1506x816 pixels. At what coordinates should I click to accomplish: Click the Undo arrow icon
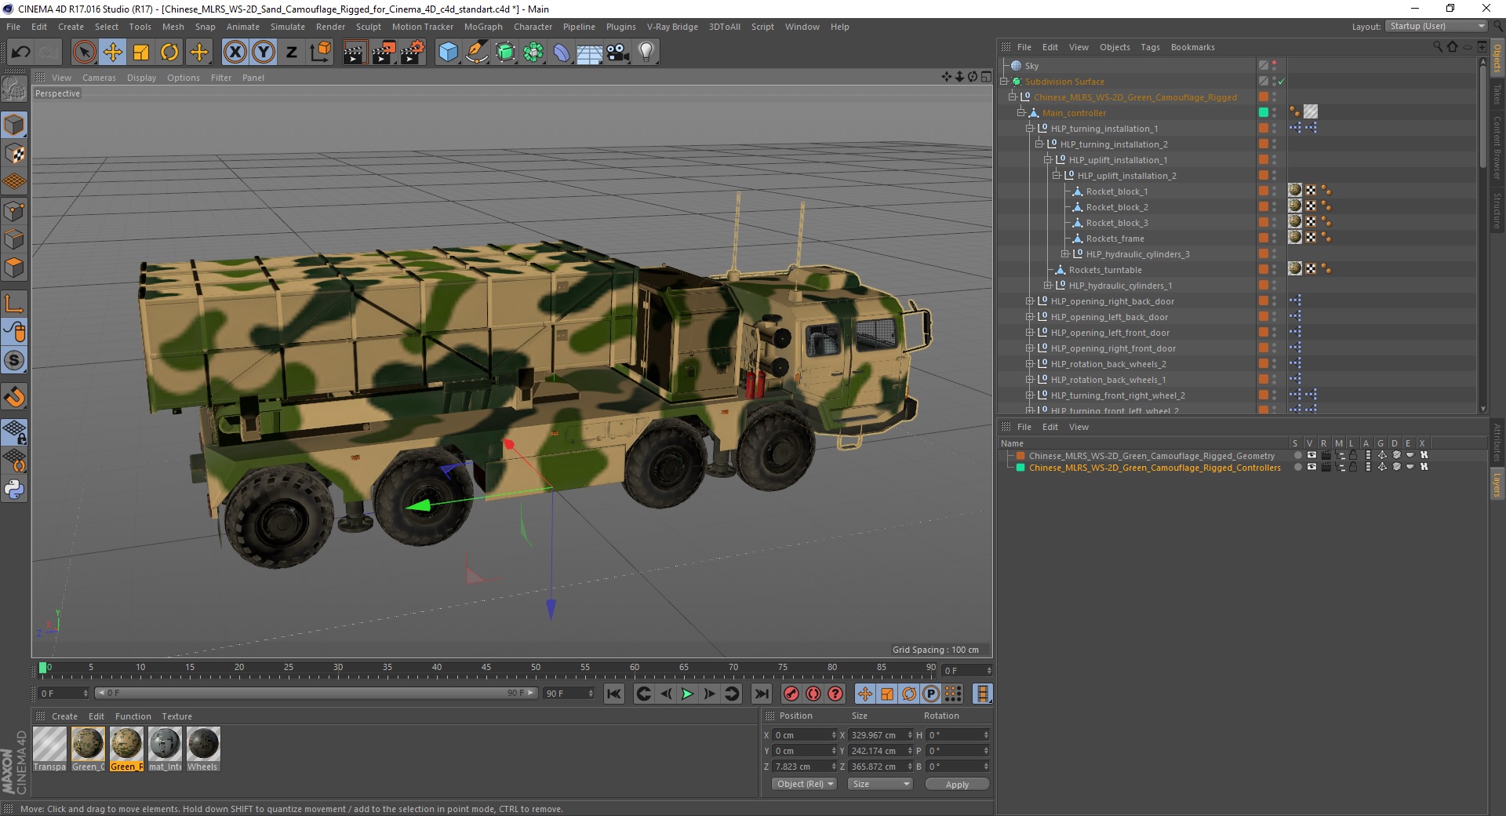pos(21,53)
